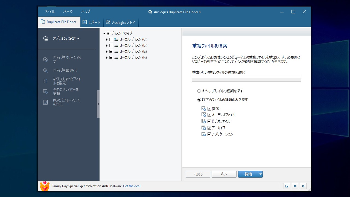Click the ドライブを最適化 sidebar link
This screenshot has height=197, width=350.
pos(65,70)
